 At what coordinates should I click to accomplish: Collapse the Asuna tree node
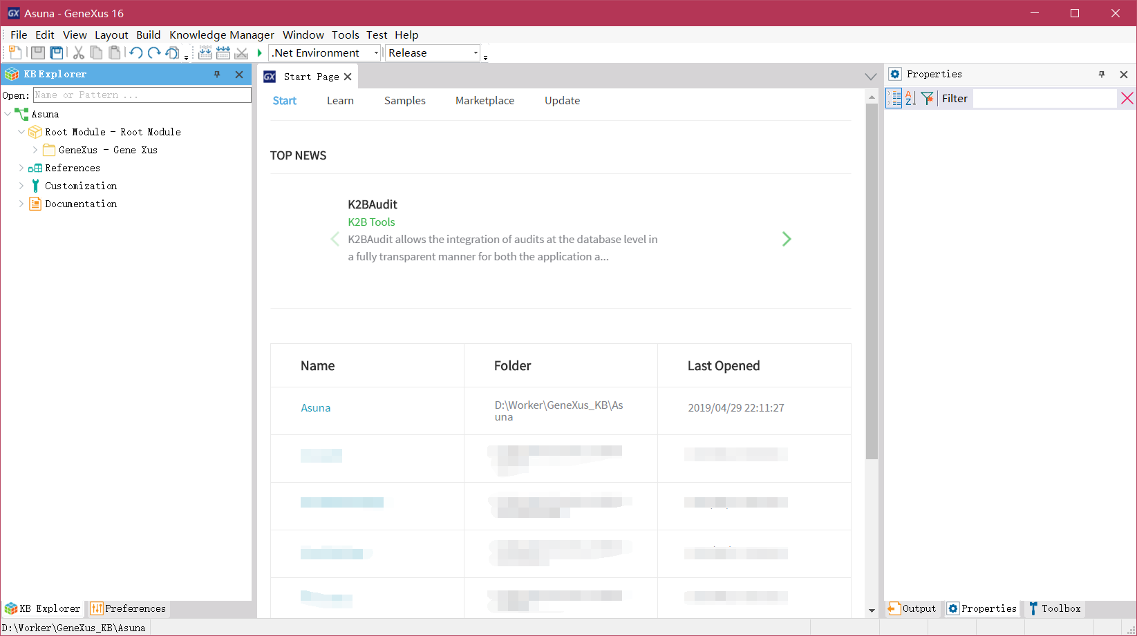[8, 114]
